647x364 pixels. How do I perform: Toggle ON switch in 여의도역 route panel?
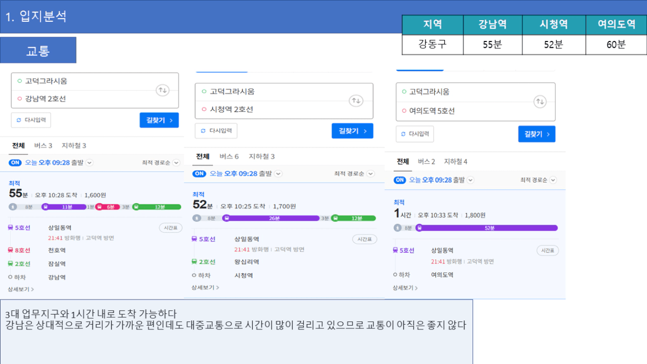click(400, 180)
